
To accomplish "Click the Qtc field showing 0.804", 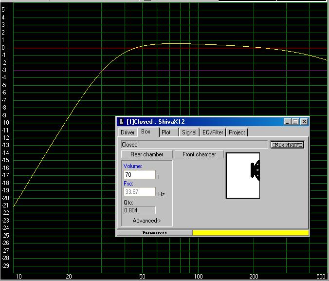I will tap(140, 210).
